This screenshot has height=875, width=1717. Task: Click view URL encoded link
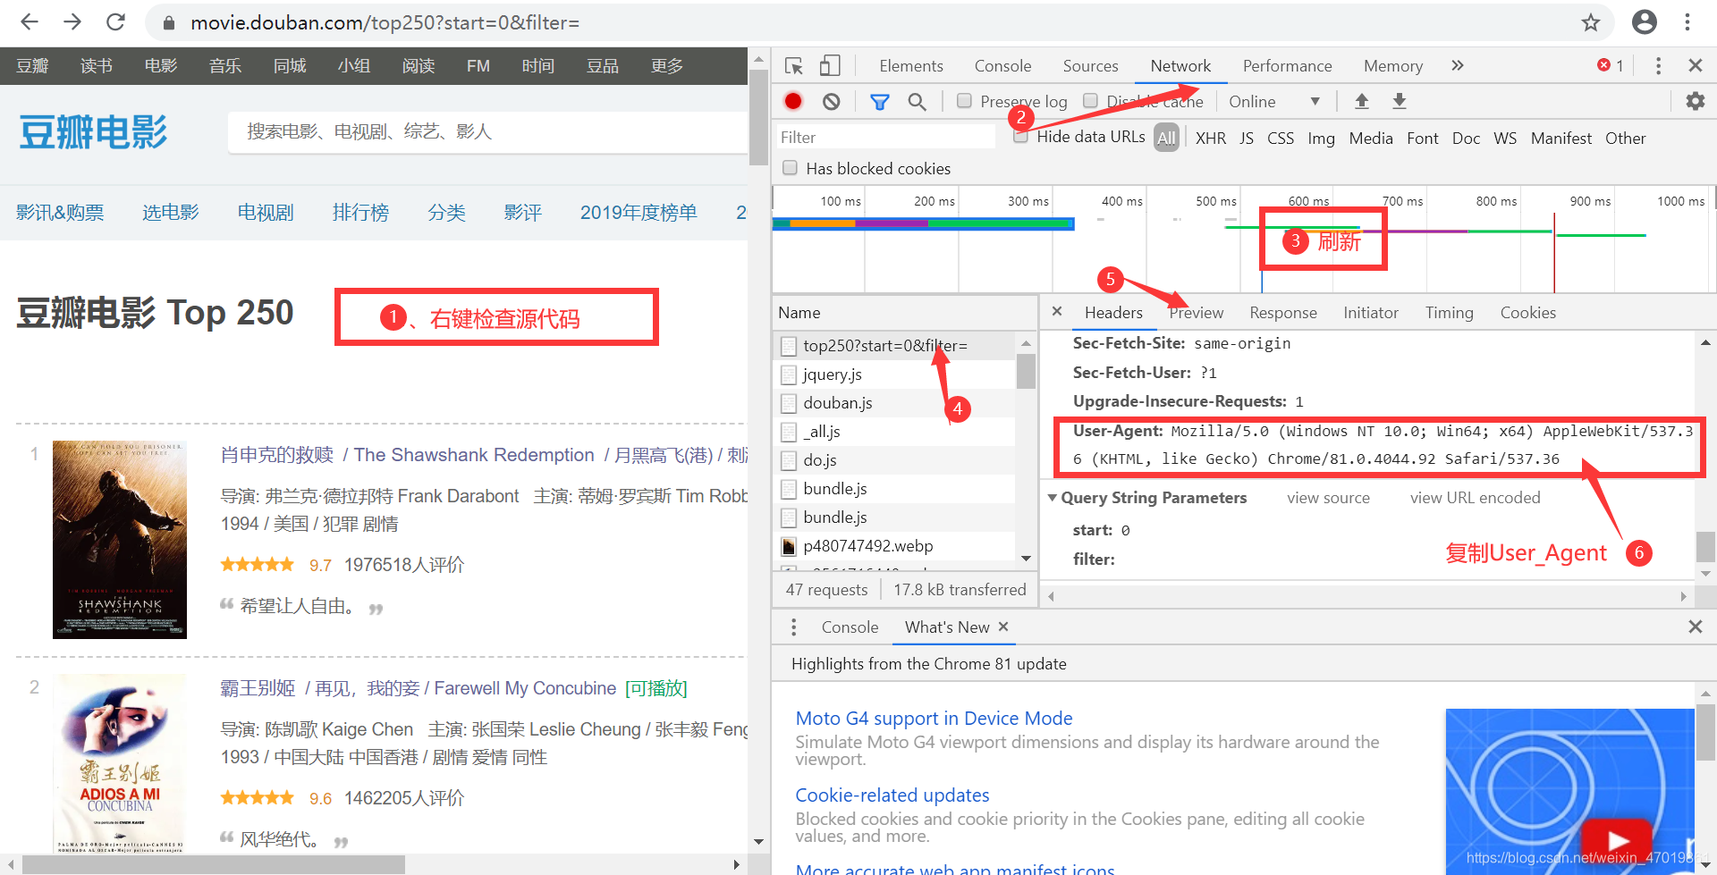click(1475, 498)
